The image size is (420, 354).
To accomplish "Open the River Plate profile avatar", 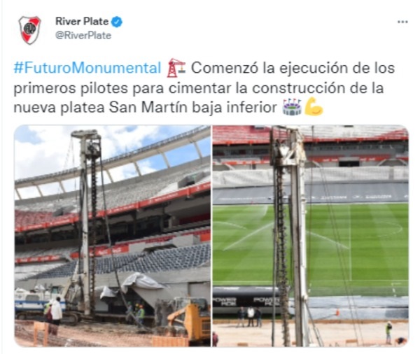I will click(29, 30).
